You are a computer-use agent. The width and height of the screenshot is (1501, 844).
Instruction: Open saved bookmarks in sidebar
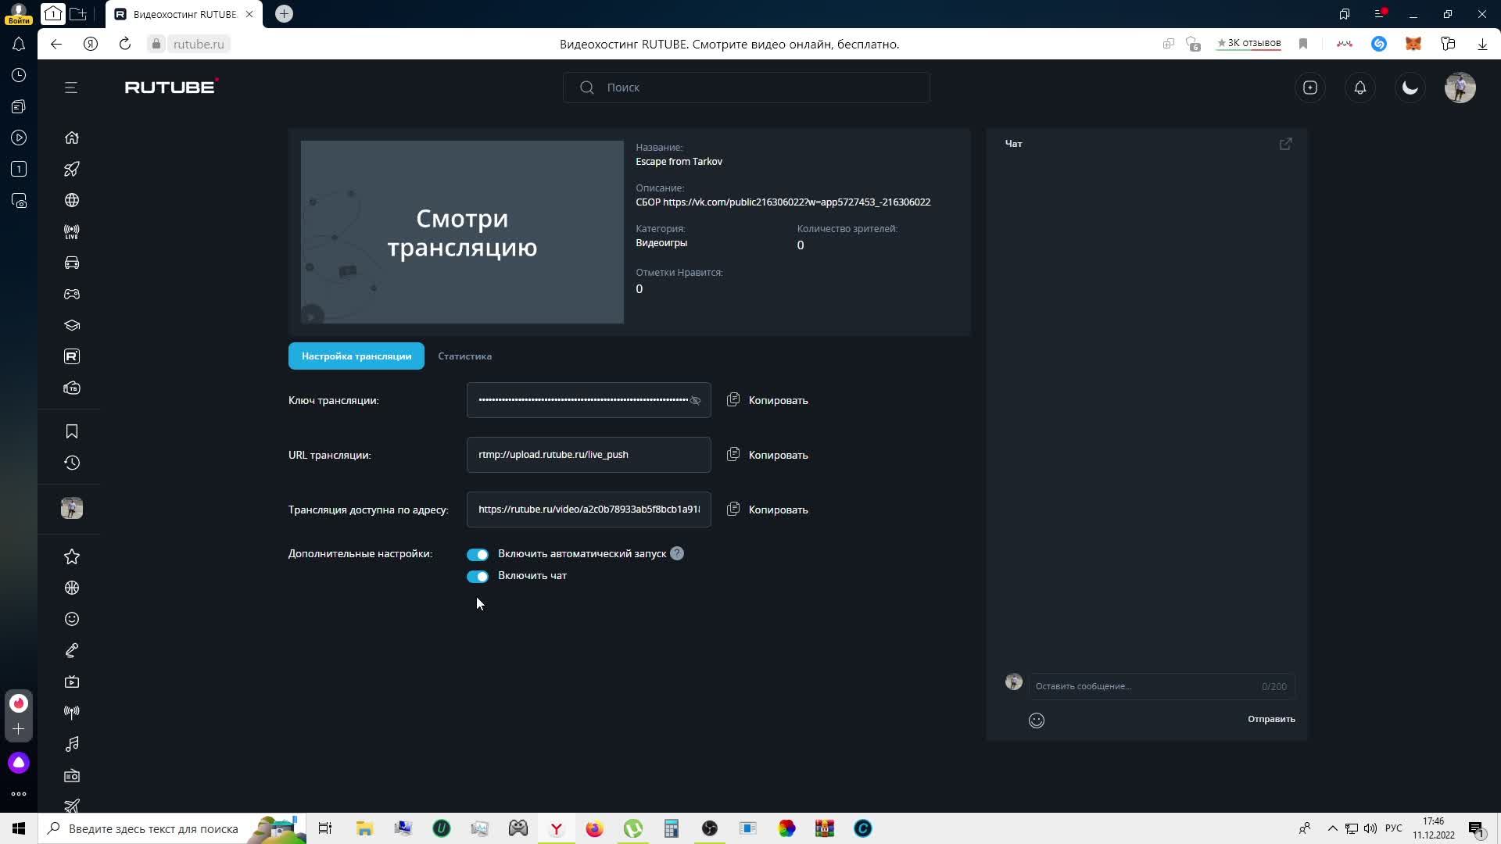72,431
